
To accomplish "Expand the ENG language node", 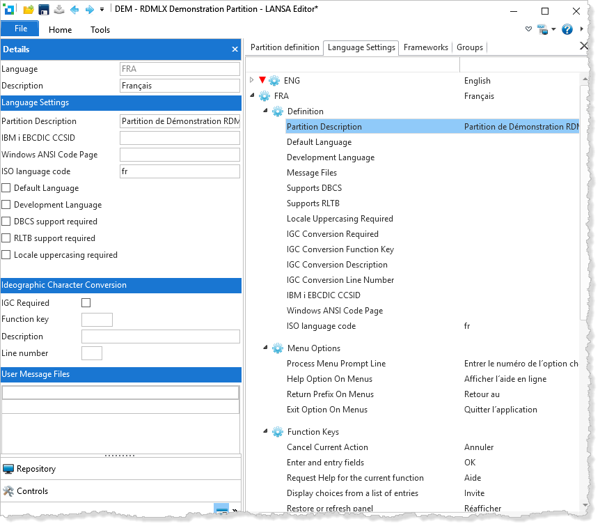I will 252,80.
